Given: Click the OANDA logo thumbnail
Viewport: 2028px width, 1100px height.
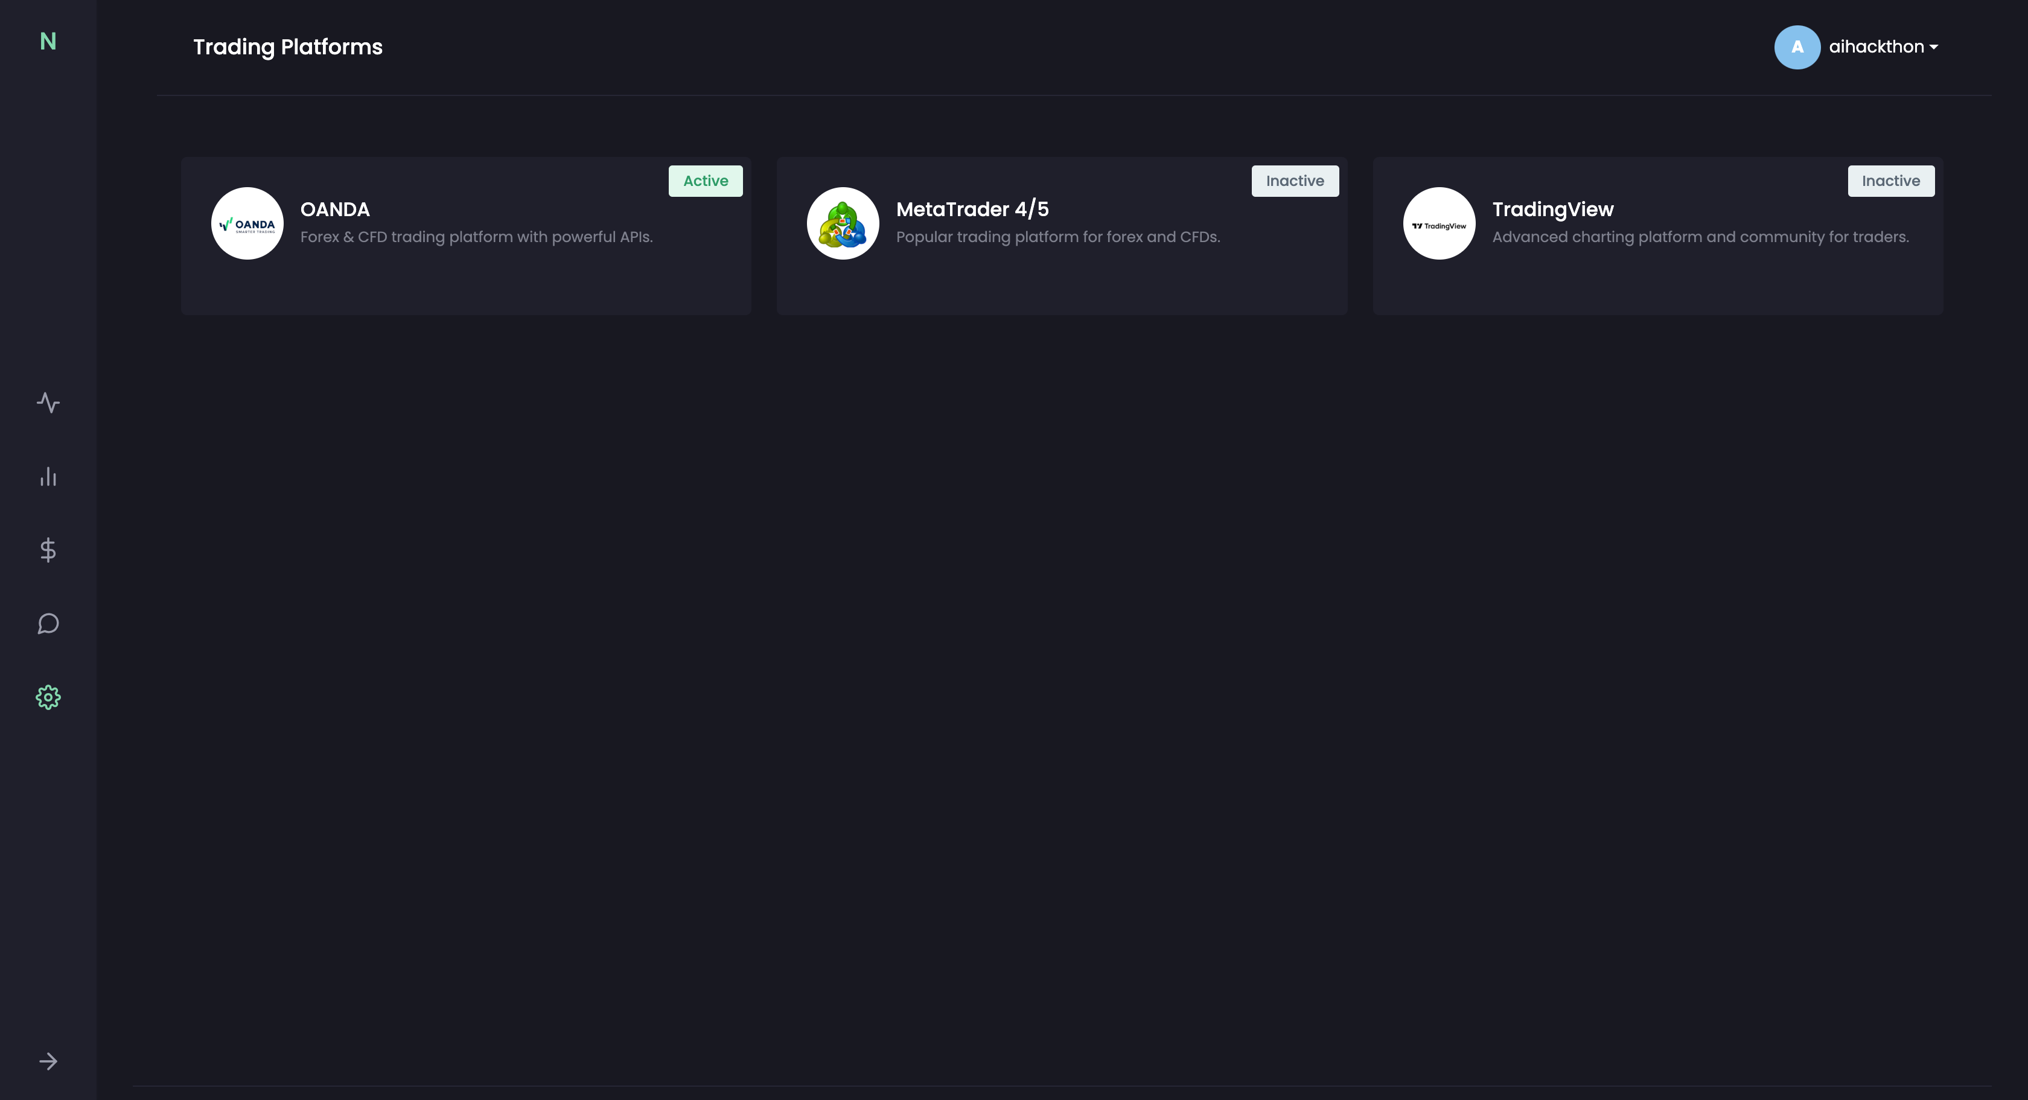Looking at the screenshot, I should click(x=247, y=223).
